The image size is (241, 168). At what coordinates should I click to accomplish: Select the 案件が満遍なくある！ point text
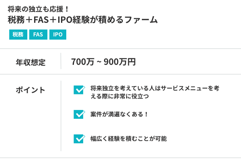pos(120,114)
